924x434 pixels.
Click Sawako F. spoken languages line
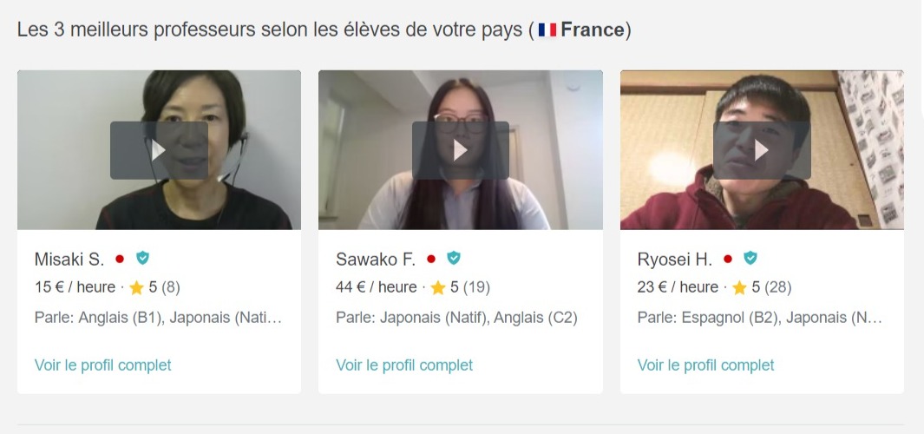[x=456, y=318]
